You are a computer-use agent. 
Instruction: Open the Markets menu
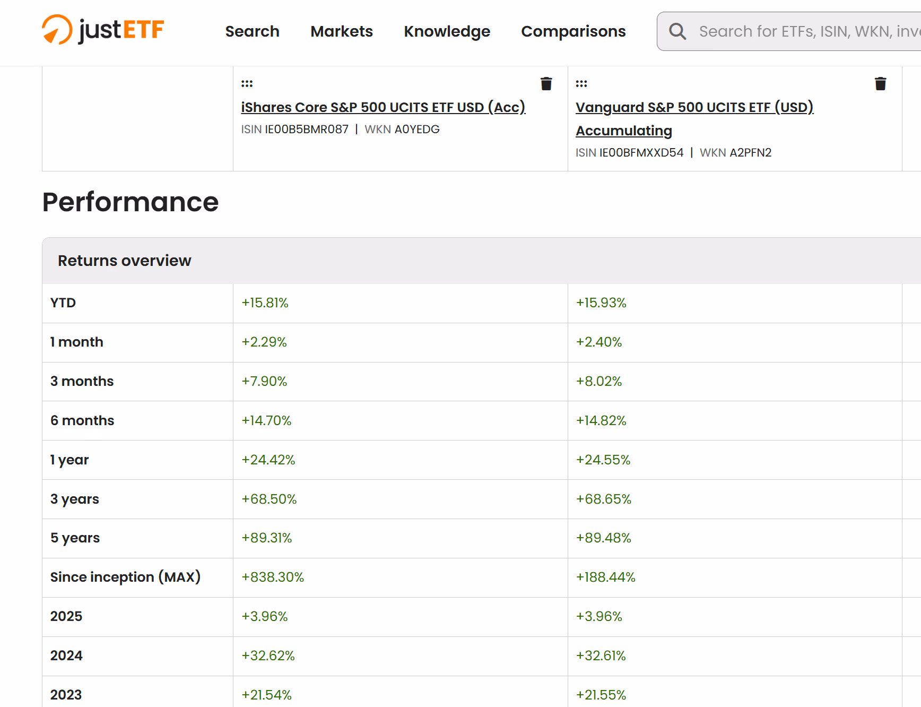pos(342,31)
